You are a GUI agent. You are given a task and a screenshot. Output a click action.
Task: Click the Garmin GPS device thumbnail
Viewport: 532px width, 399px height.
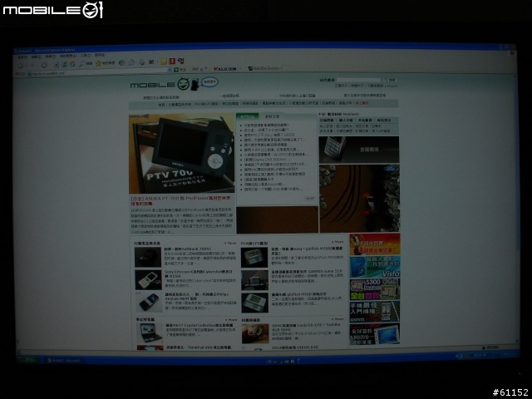pyautogui.click(x=254, y=281)
